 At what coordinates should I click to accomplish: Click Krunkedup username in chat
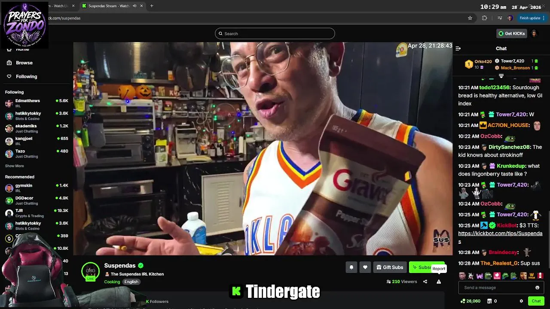(x=511, y=166)
